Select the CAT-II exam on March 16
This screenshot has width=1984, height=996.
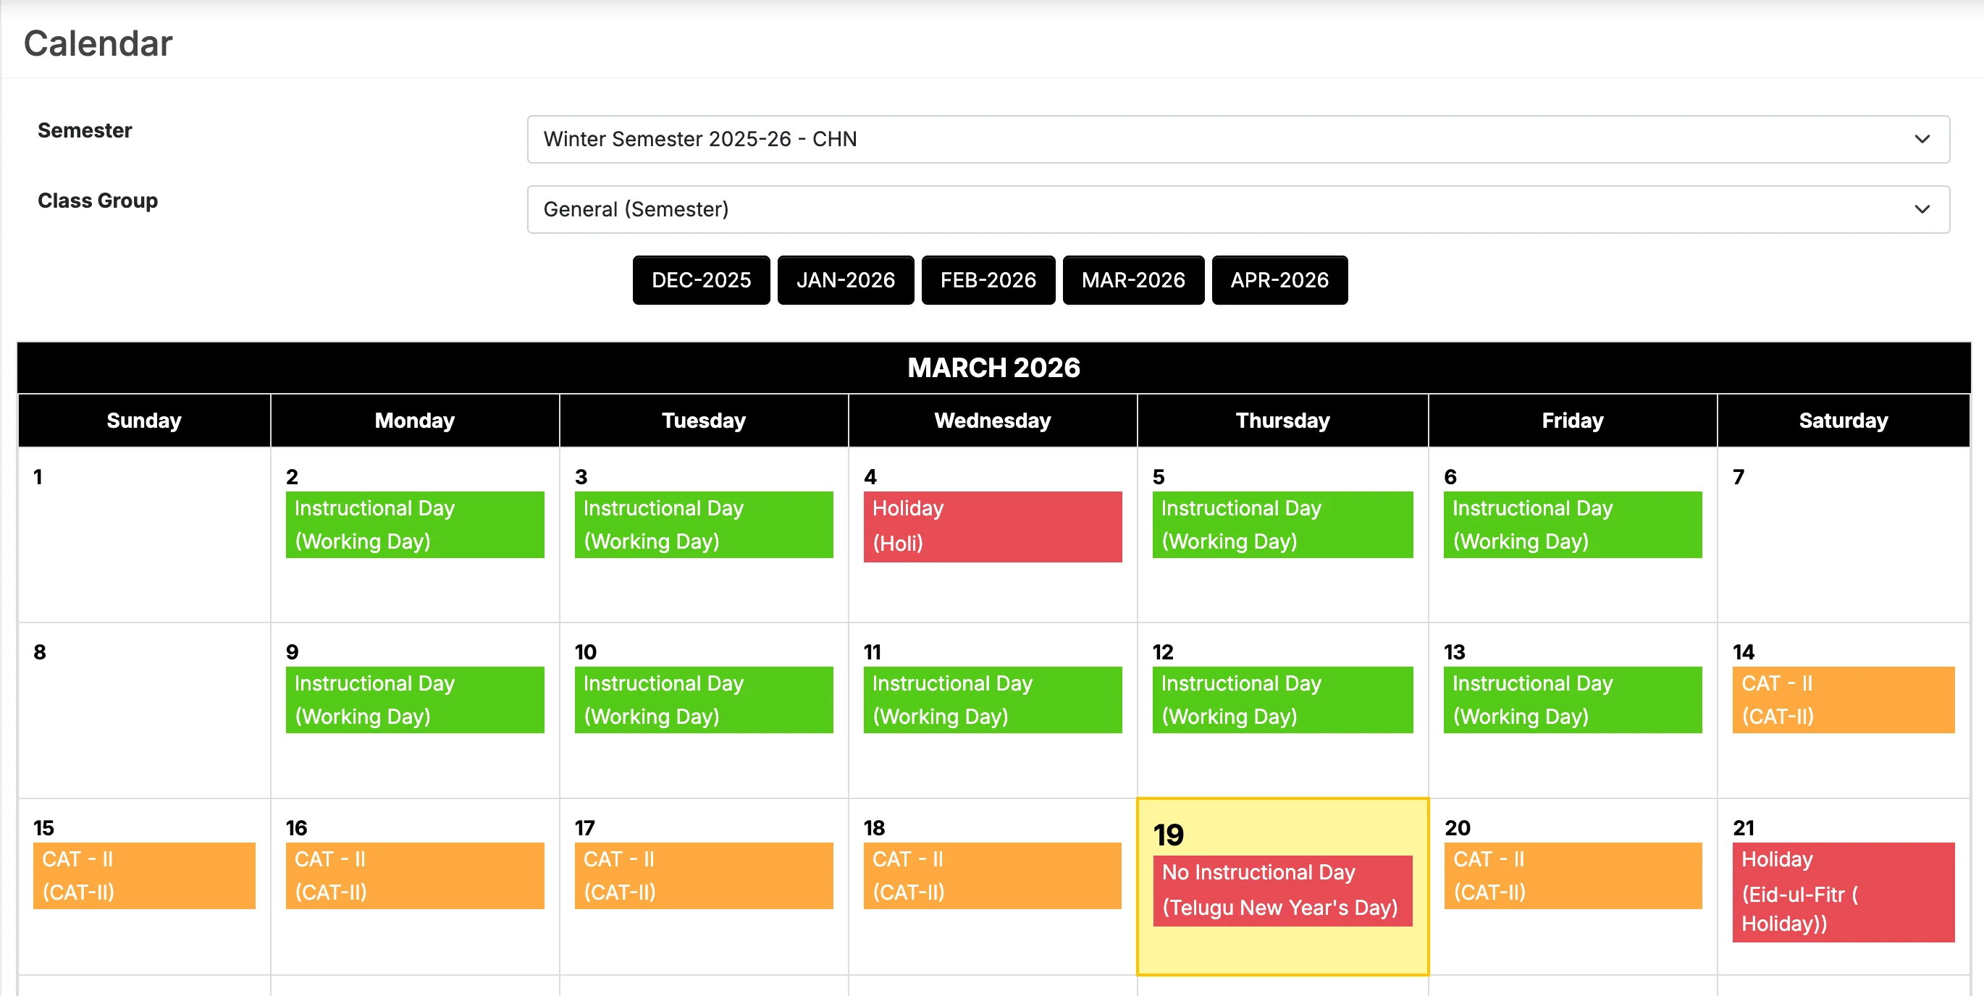click(x=414, y=875)
